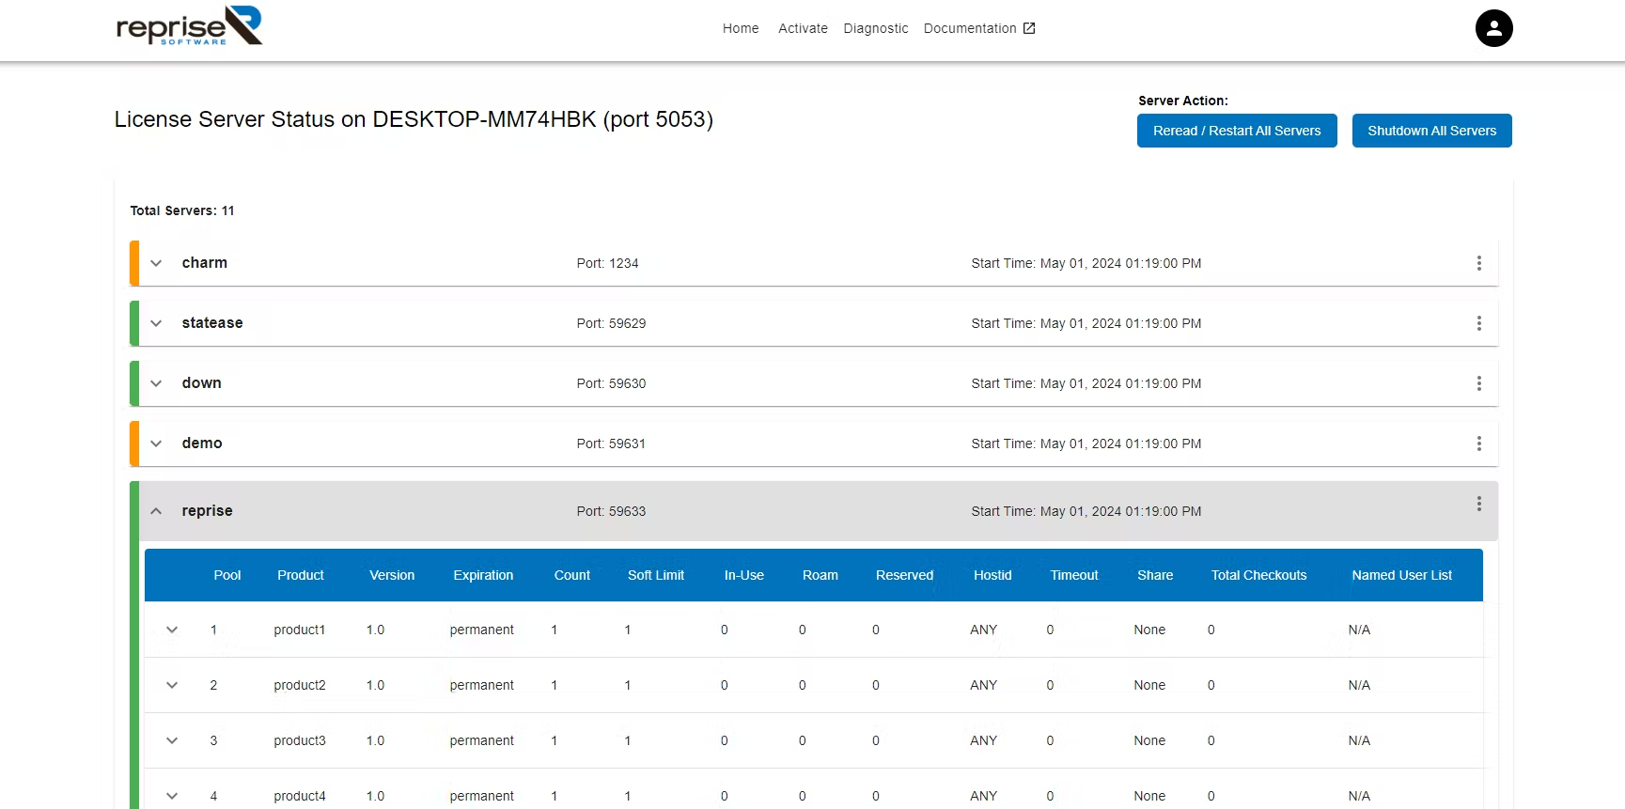Click Shutdown All Servers button
This screenshot has height=809, width=1625.
point(1431,131)
